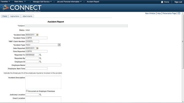Switch to the Instructions tab
The height and width of the screenshot is (103, 184).
tap(15, 16)
